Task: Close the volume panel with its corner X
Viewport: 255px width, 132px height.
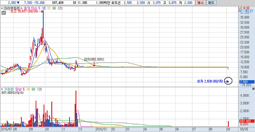Action: 253,89
